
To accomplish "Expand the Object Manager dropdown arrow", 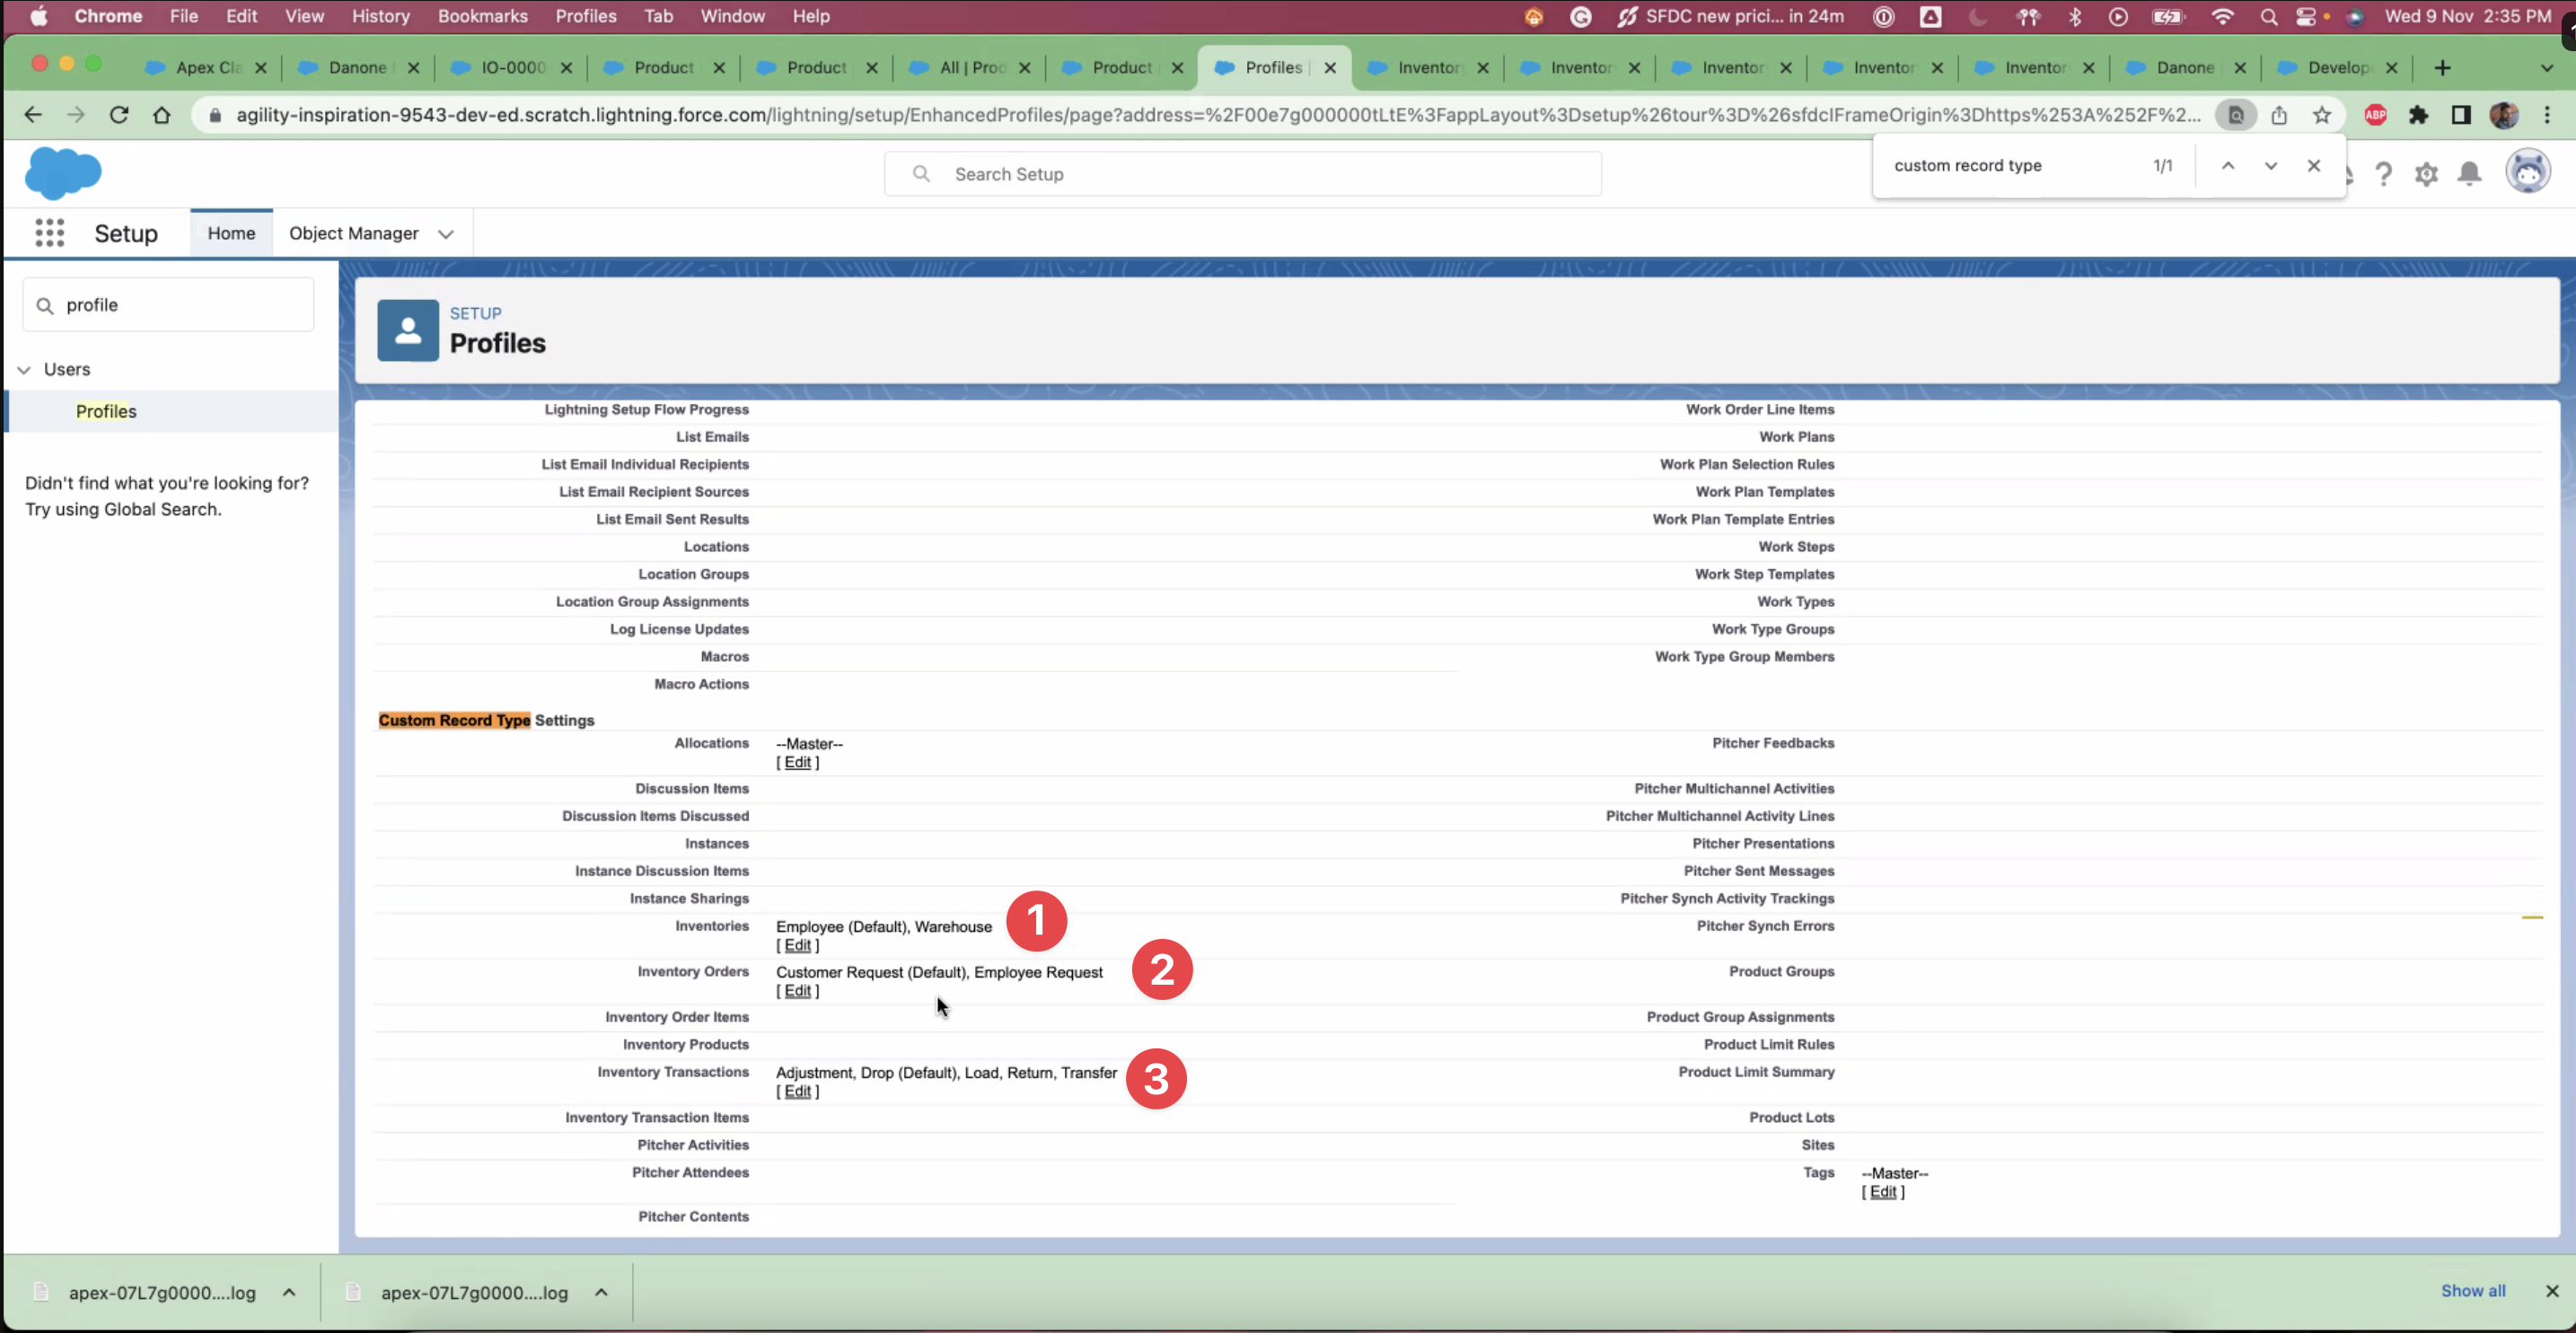I will [446, 234].
